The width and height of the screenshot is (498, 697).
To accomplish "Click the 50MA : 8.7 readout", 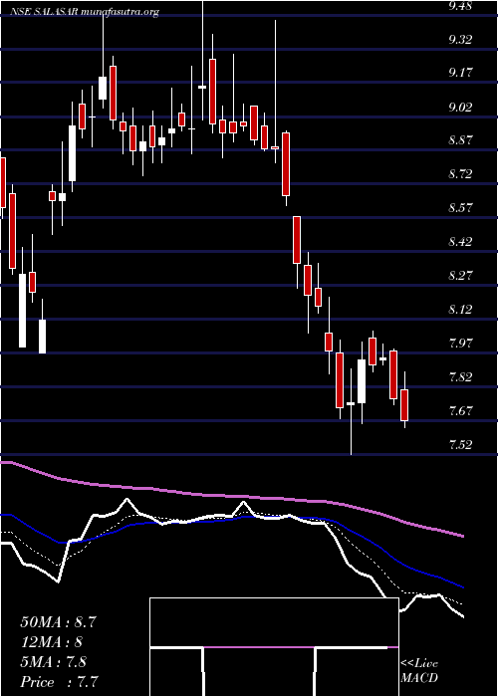I will point(59,622).
